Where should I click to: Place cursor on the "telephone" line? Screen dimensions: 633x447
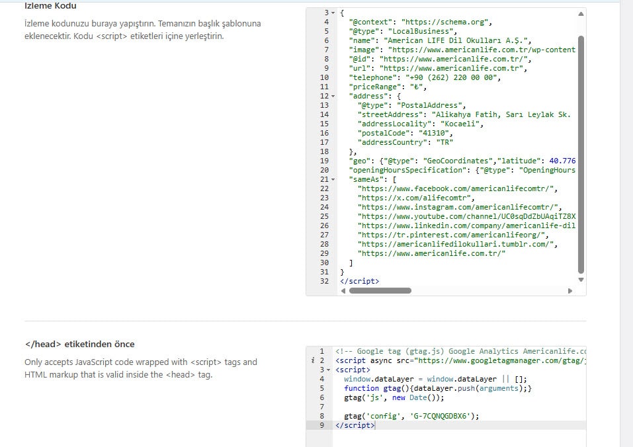tap(425, 77)
